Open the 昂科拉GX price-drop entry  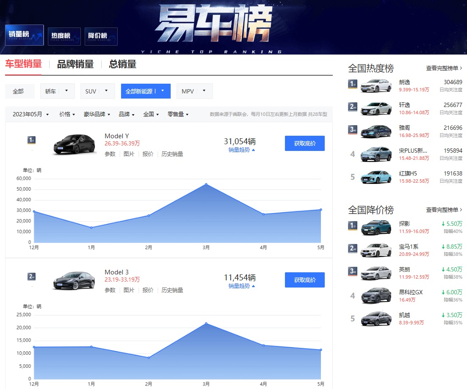tap(411, 292)
